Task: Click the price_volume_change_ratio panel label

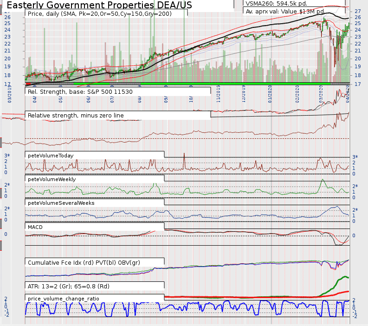Action: (x=64, y=299)
